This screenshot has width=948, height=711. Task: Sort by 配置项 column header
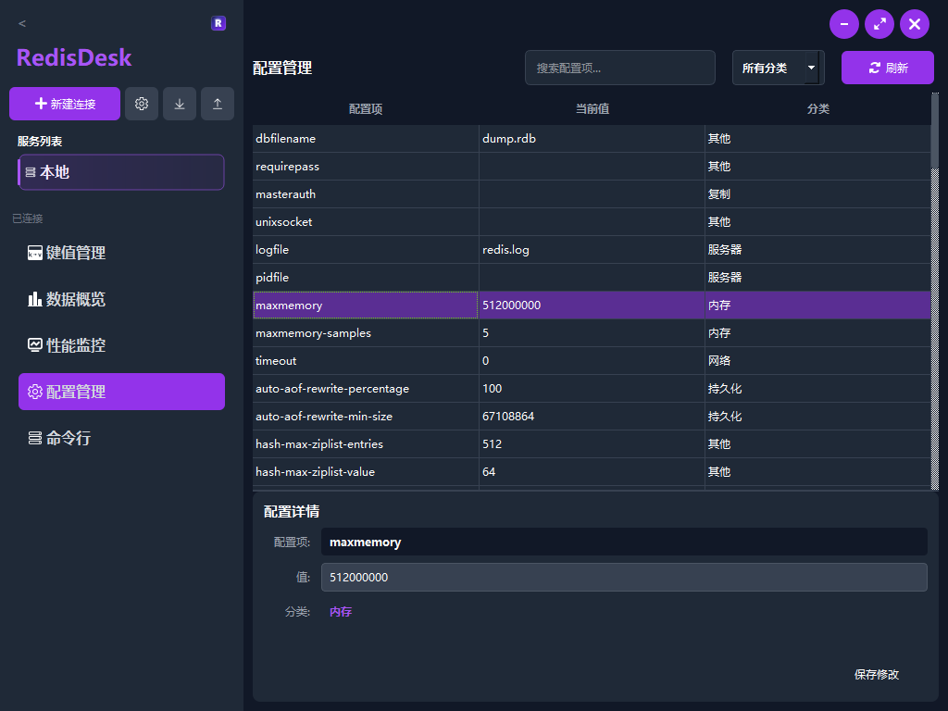click(x=366, y=109)
